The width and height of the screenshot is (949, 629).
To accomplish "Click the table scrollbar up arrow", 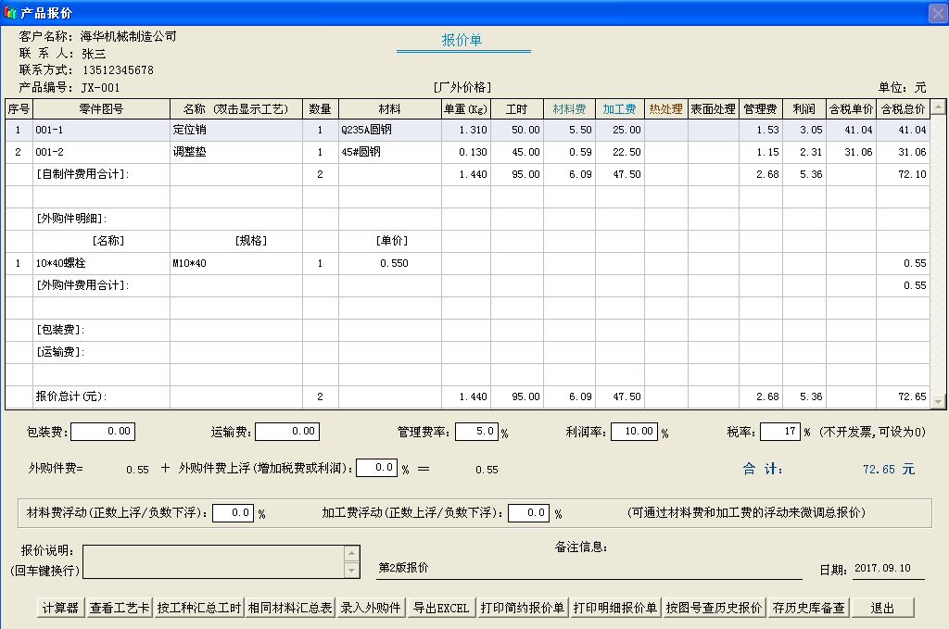I will (938, 107).
